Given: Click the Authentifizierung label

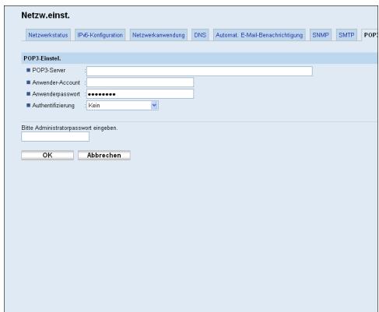Looking at the screenshot, I should coord(53,106).
